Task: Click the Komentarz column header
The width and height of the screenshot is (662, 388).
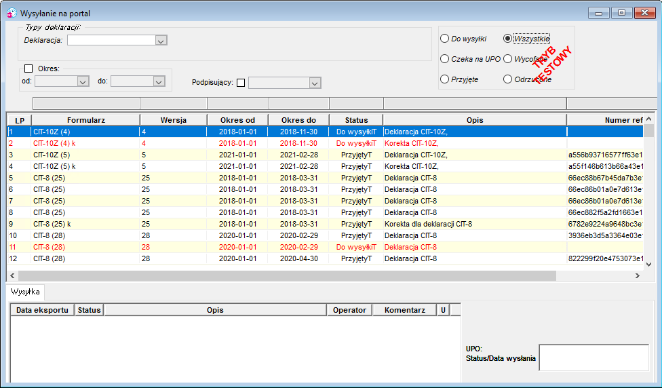Action: 405,310
